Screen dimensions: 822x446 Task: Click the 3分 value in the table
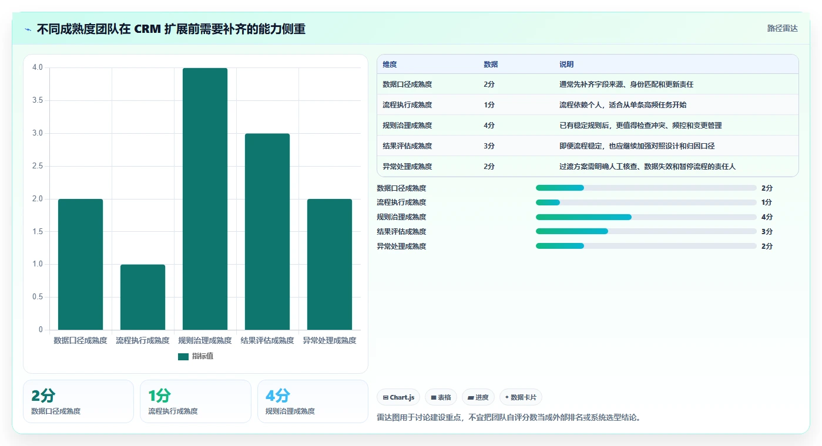click(x=489, y=146)
